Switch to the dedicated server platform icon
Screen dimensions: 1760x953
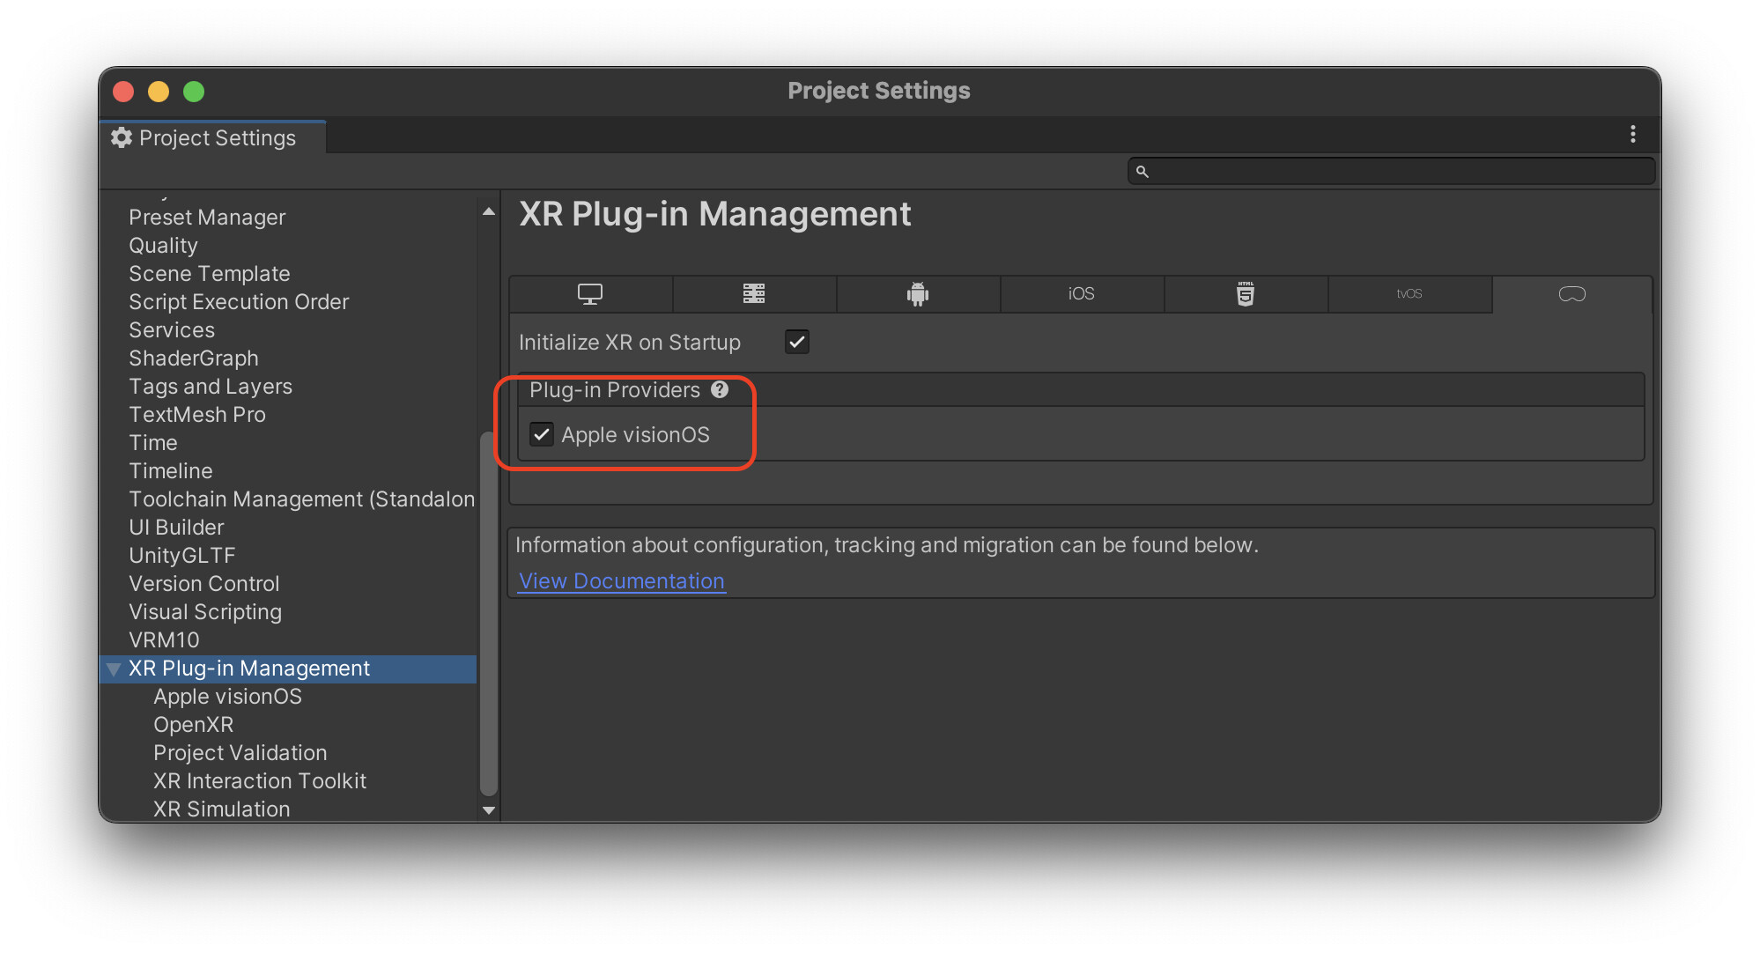click(x=753, y=293)
